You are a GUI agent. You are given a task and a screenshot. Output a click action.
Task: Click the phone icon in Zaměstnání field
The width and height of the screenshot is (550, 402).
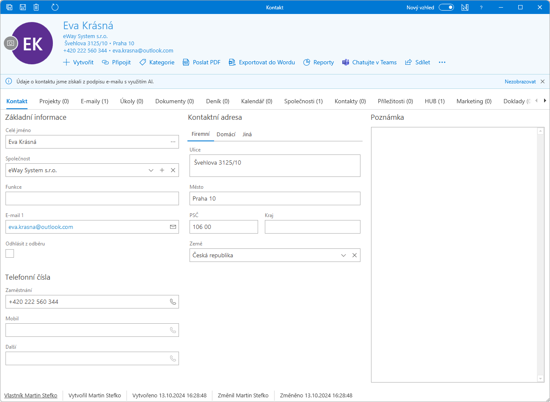click(173, 302)
